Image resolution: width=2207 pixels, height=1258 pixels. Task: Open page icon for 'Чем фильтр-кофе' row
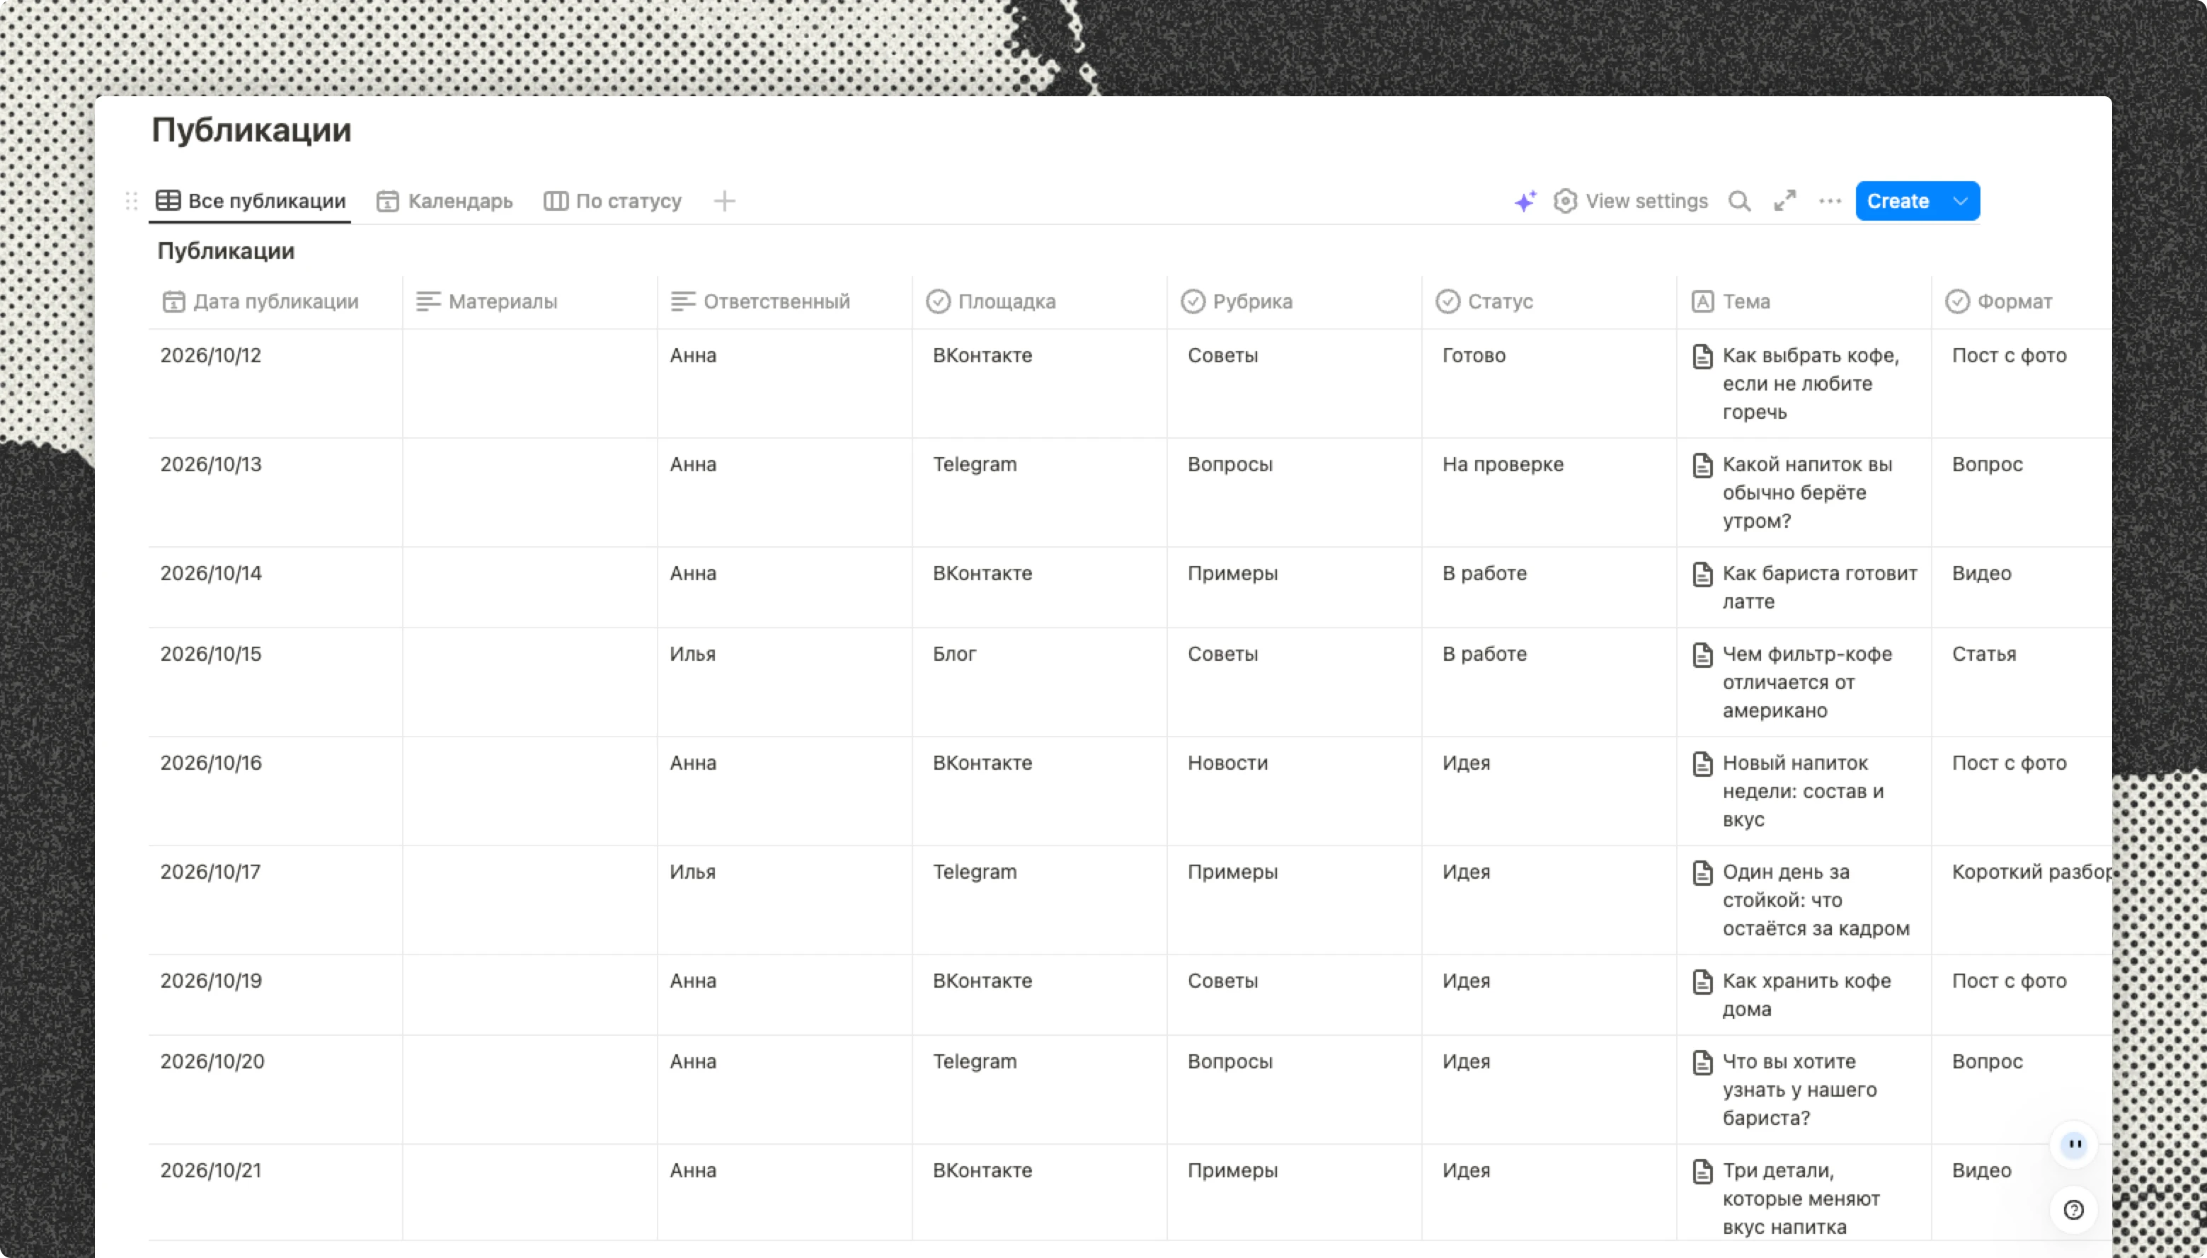click(1702, 654)
